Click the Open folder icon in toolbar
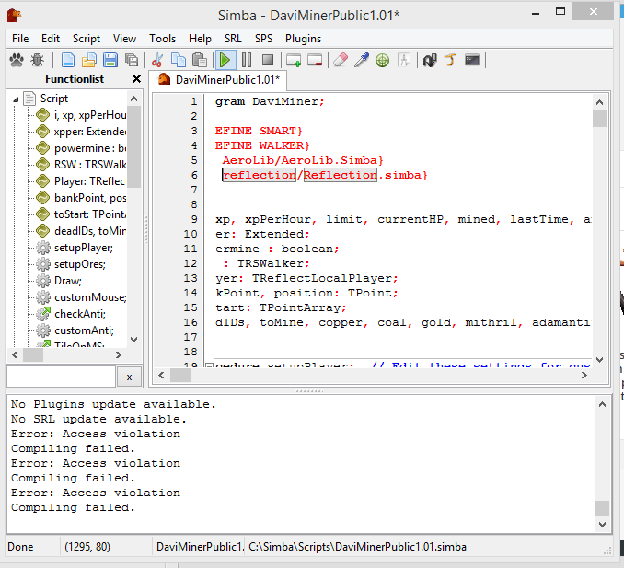624x568 pixels. [89, 60]
